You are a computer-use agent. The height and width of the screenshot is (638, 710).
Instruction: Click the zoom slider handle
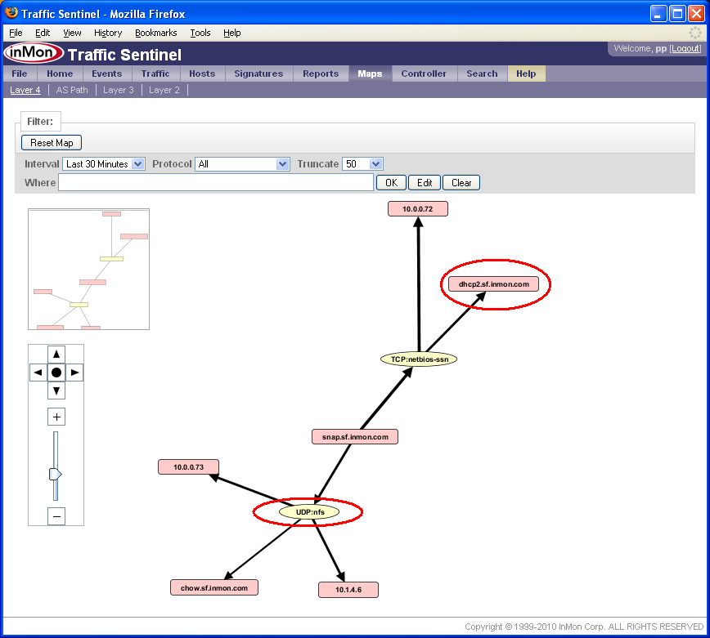tap(56, 474)
